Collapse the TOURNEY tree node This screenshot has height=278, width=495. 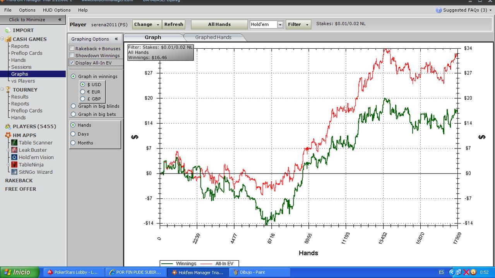coord(2,90)
